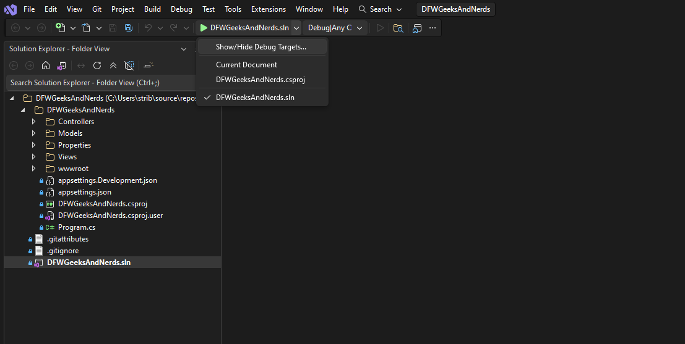This screenshot has height=344, width=685.
Task: Expand the Views folder
Action: click(x=33, y=157)
